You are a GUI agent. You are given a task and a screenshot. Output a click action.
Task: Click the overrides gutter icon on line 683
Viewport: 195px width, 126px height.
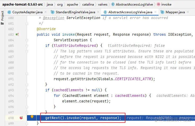(17, 34)
